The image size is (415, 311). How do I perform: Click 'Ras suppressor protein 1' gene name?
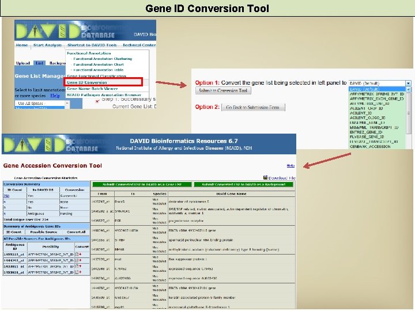point(188,259)
